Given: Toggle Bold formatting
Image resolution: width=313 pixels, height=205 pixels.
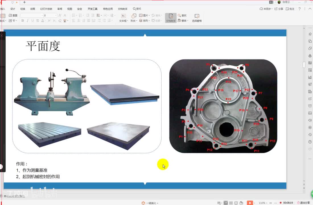Looking at the screenshot, I should tap(22, 20).
